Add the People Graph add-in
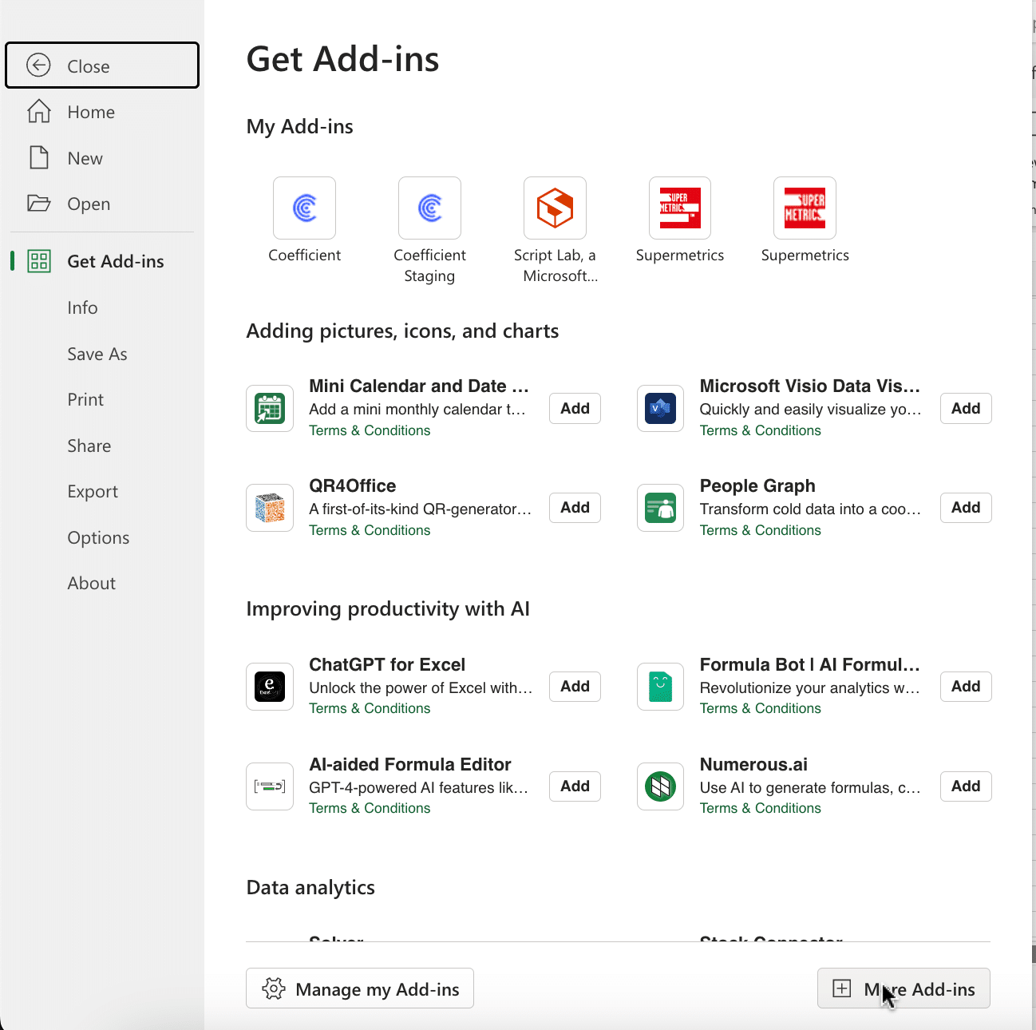This screenshot has width=1036, height=1030. point(965,508)
